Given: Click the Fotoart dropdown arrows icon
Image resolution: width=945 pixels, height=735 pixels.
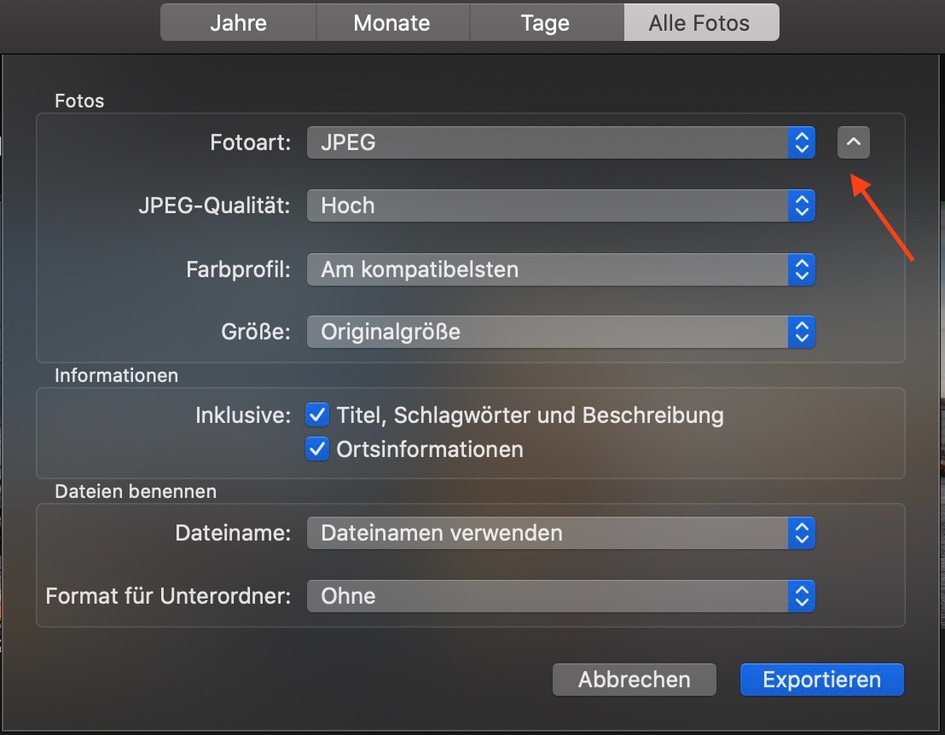Looking at the screenshot, I should click(801, 142).
